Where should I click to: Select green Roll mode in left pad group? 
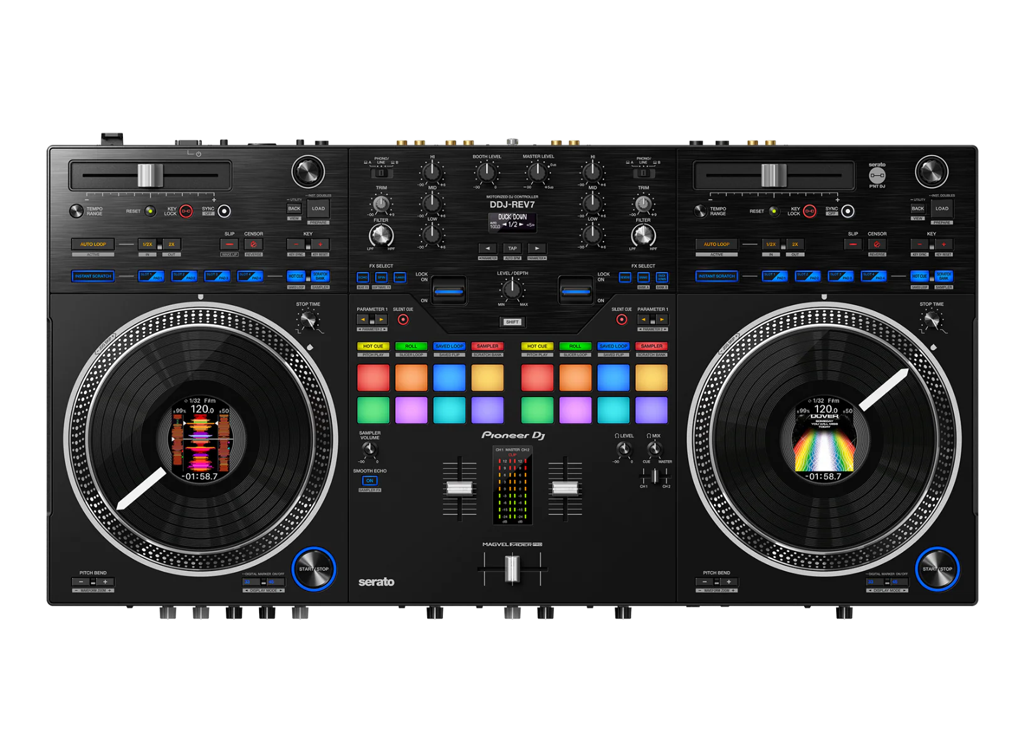coord(411,346)
